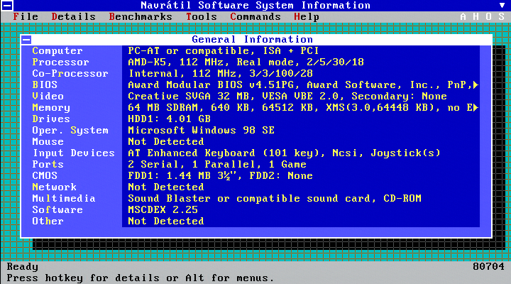Select the Software details label

pyautogui.click(x=57, y=210)
